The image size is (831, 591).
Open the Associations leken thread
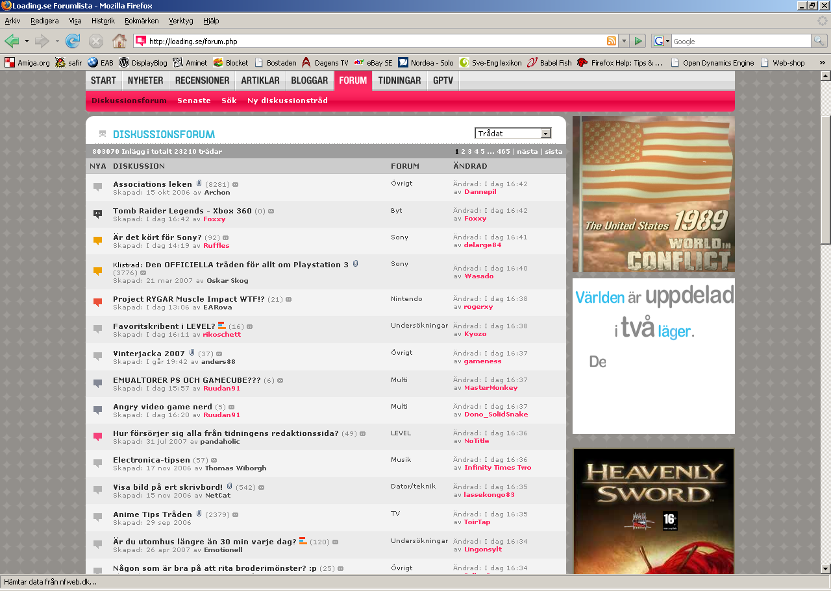click(x=153, y=184)
